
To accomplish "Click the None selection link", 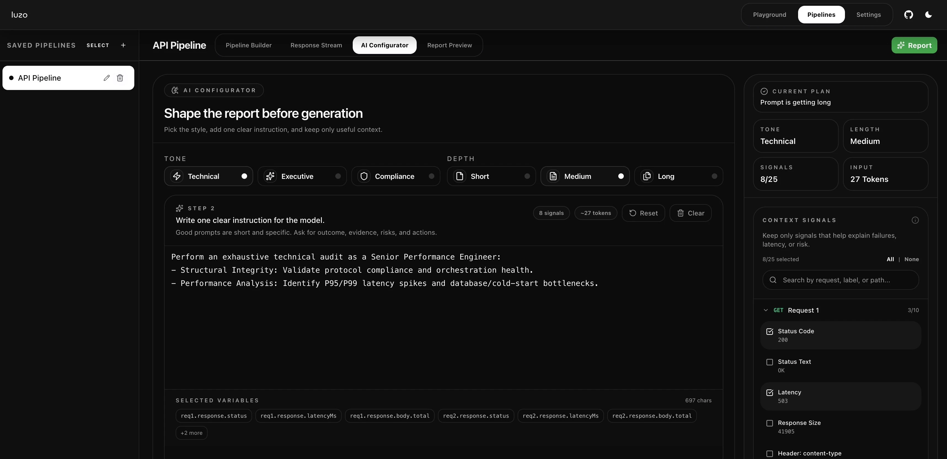I will (911, 259).
